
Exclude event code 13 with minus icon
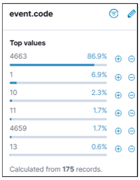pos(132,149)
